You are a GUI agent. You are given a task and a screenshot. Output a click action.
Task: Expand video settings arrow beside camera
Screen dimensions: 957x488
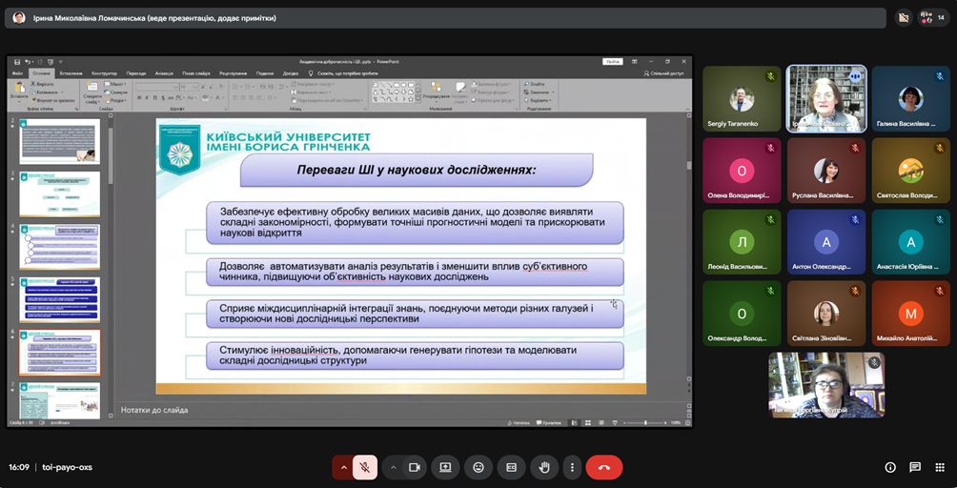(x=393, y=467)
